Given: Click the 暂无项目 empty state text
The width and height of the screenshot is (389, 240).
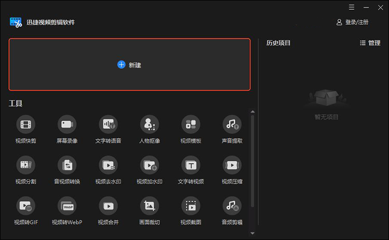Looking at the screenshot, I should [326, 117].
